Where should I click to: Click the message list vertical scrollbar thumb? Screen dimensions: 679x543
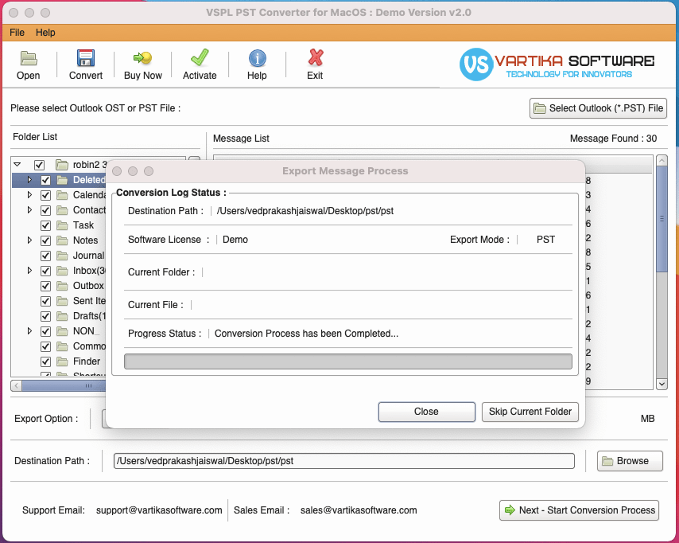[662, 220]
